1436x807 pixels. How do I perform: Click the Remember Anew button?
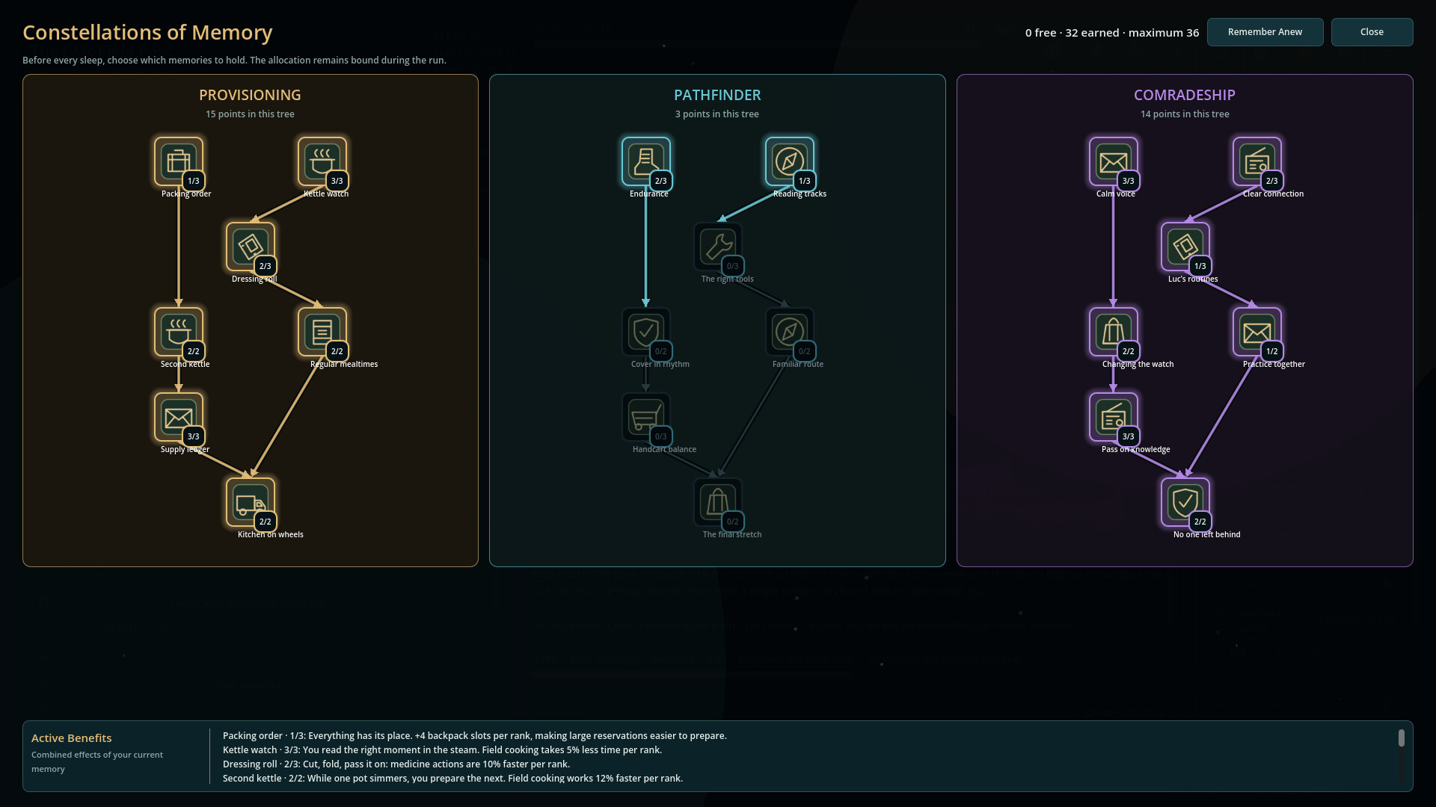[x=1265, y=32]
